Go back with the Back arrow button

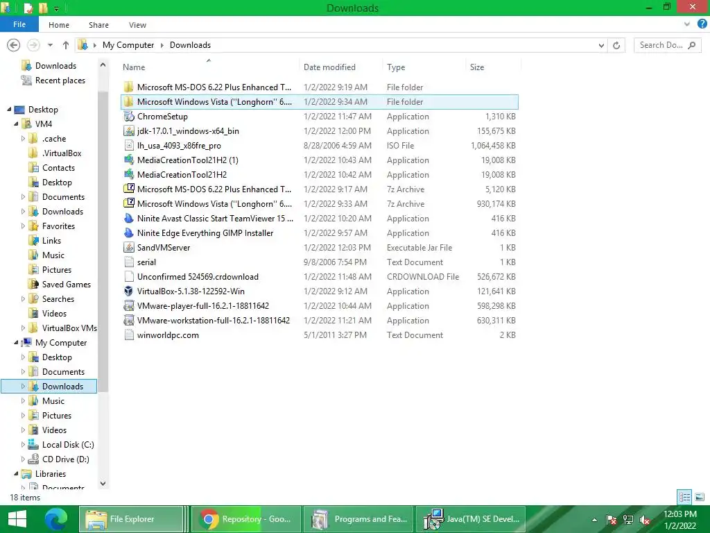click(14, 45)
